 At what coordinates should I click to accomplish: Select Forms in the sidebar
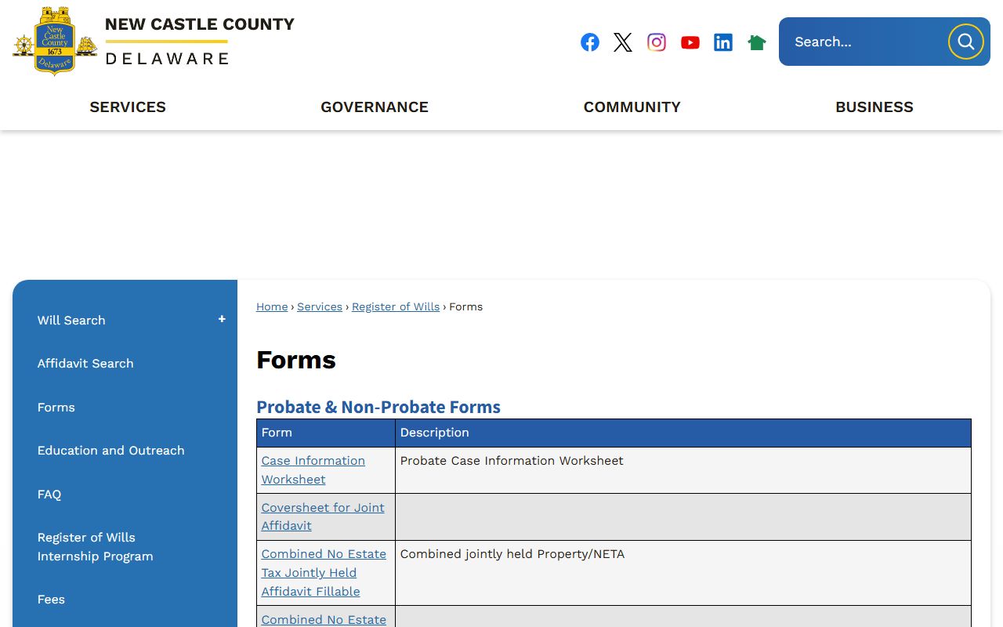pyautogui.click(x=56, y=408)
